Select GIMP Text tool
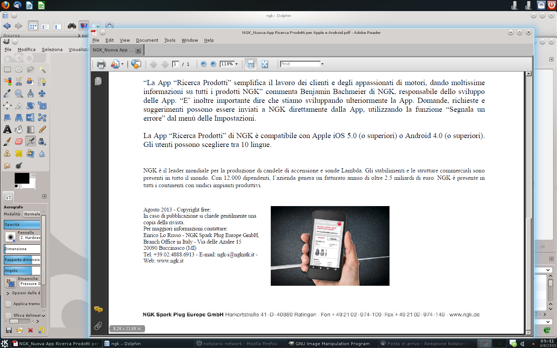Image resolution: width=557 pixels, height=348 pixels. (x=7, y=130)
